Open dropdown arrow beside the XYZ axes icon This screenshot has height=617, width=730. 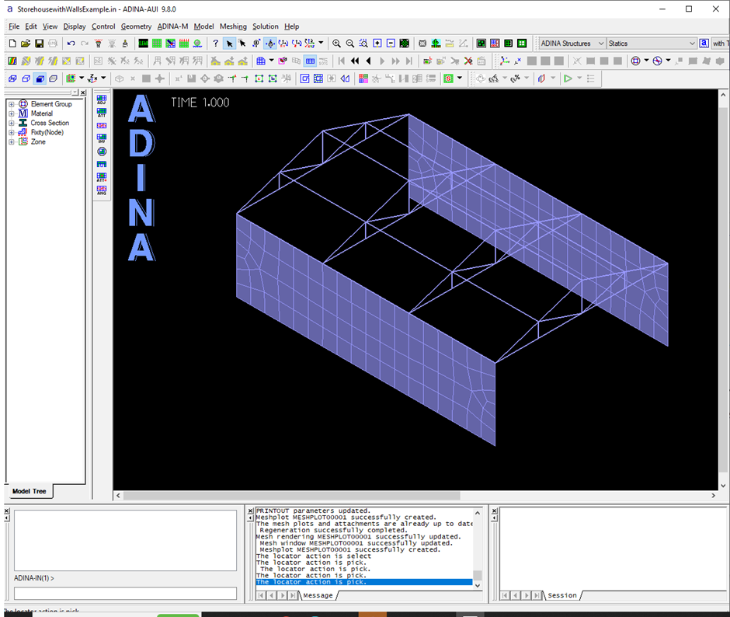coord(103,78)
